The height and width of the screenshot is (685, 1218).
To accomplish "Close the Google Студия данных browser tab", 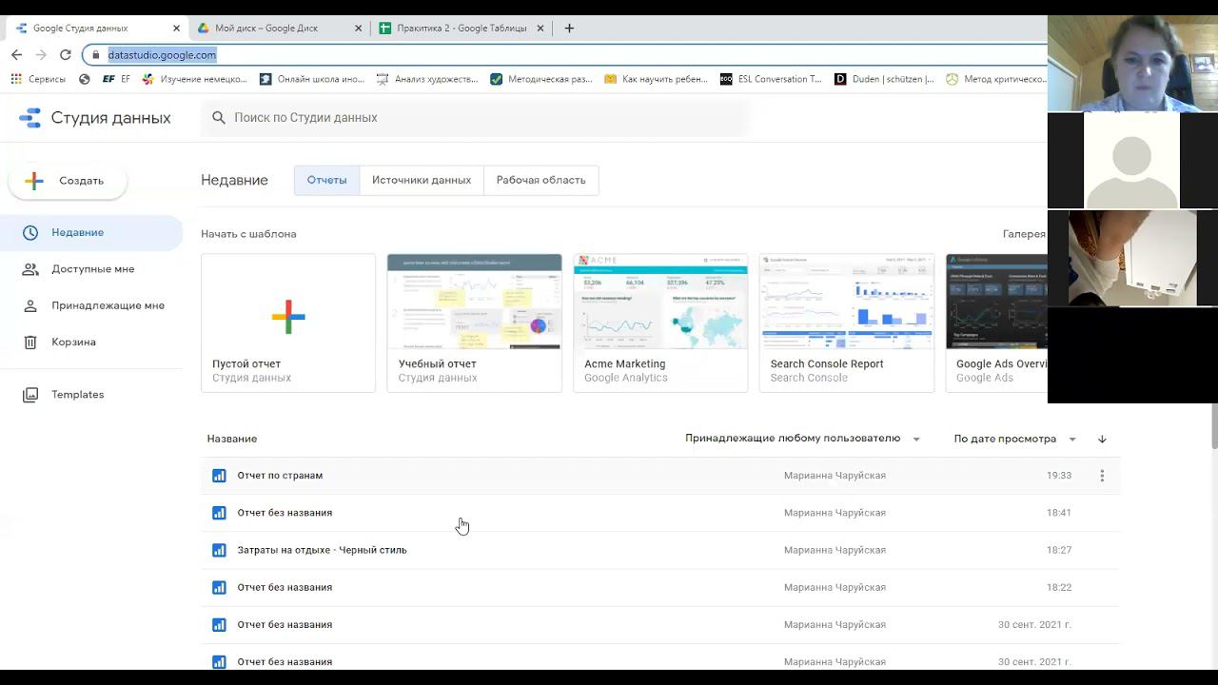I will coord(177,29).
